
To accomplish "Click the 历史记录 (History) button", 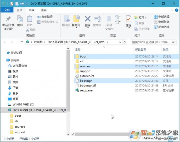I will click(142, 29).
